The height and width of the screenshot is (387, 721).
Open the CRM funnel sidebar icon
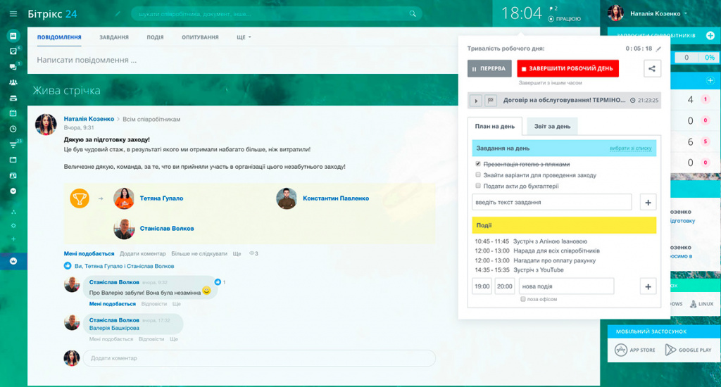[x=13, y=145]
